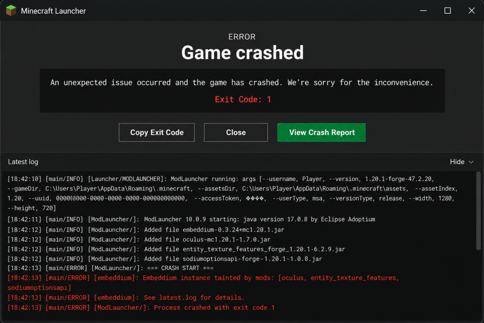Maximize the Minecraft Launcher window
484x323 pixels.
click(x=447, y=10)
